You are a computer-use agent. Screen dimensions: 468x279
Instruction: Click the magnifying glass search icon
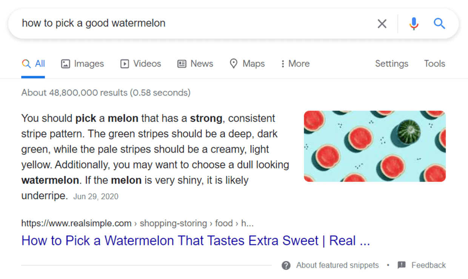click(x=439, y=23)
